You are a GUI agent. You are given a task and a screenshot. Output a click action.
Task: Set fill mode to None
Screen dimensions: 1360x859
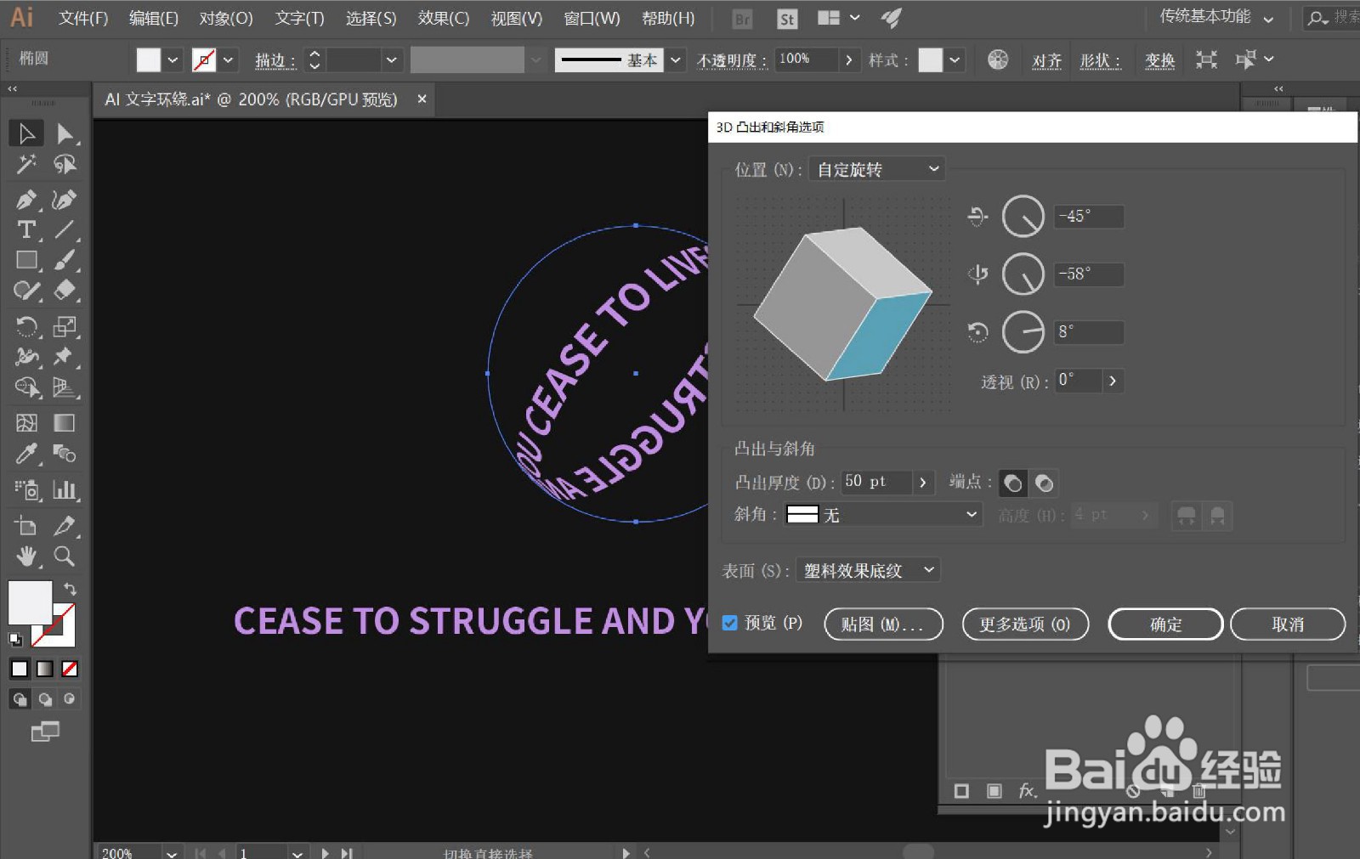click(x=70, y=669)
